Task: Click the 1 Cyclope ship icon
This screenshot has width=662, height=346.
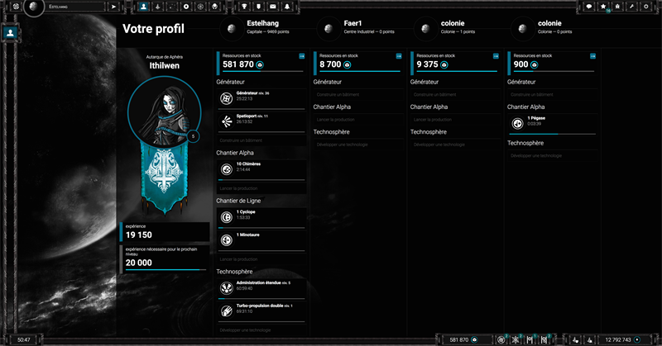Action: 226,216
